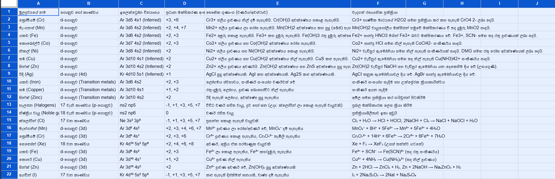This screenshot has width=555, height=179.
Task: Select the oxidation states cell +2, +3, +4, +6, +7
Action: 185,128
